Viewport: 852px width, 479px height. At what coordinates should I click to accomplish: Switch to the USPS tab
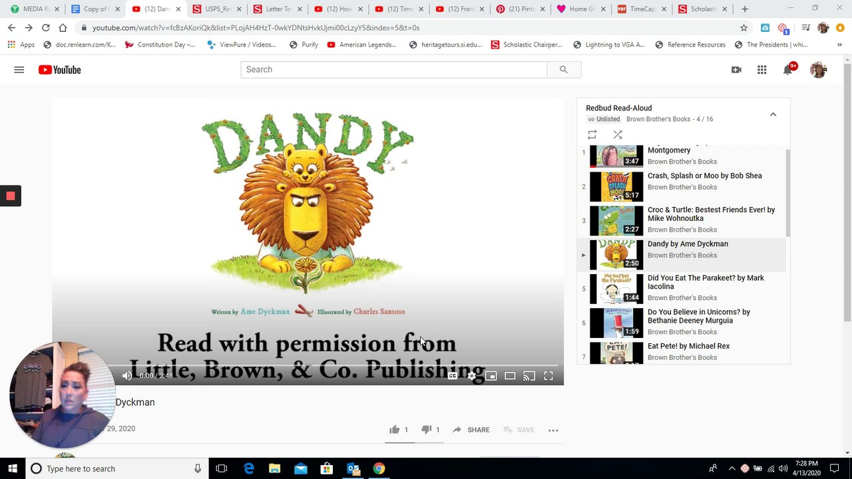[218, 9]
